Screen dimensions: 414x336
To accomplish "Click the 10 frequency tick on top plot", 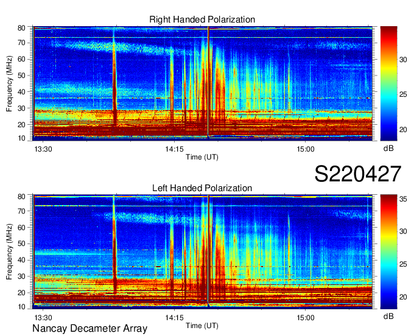I will click(21, 138).
